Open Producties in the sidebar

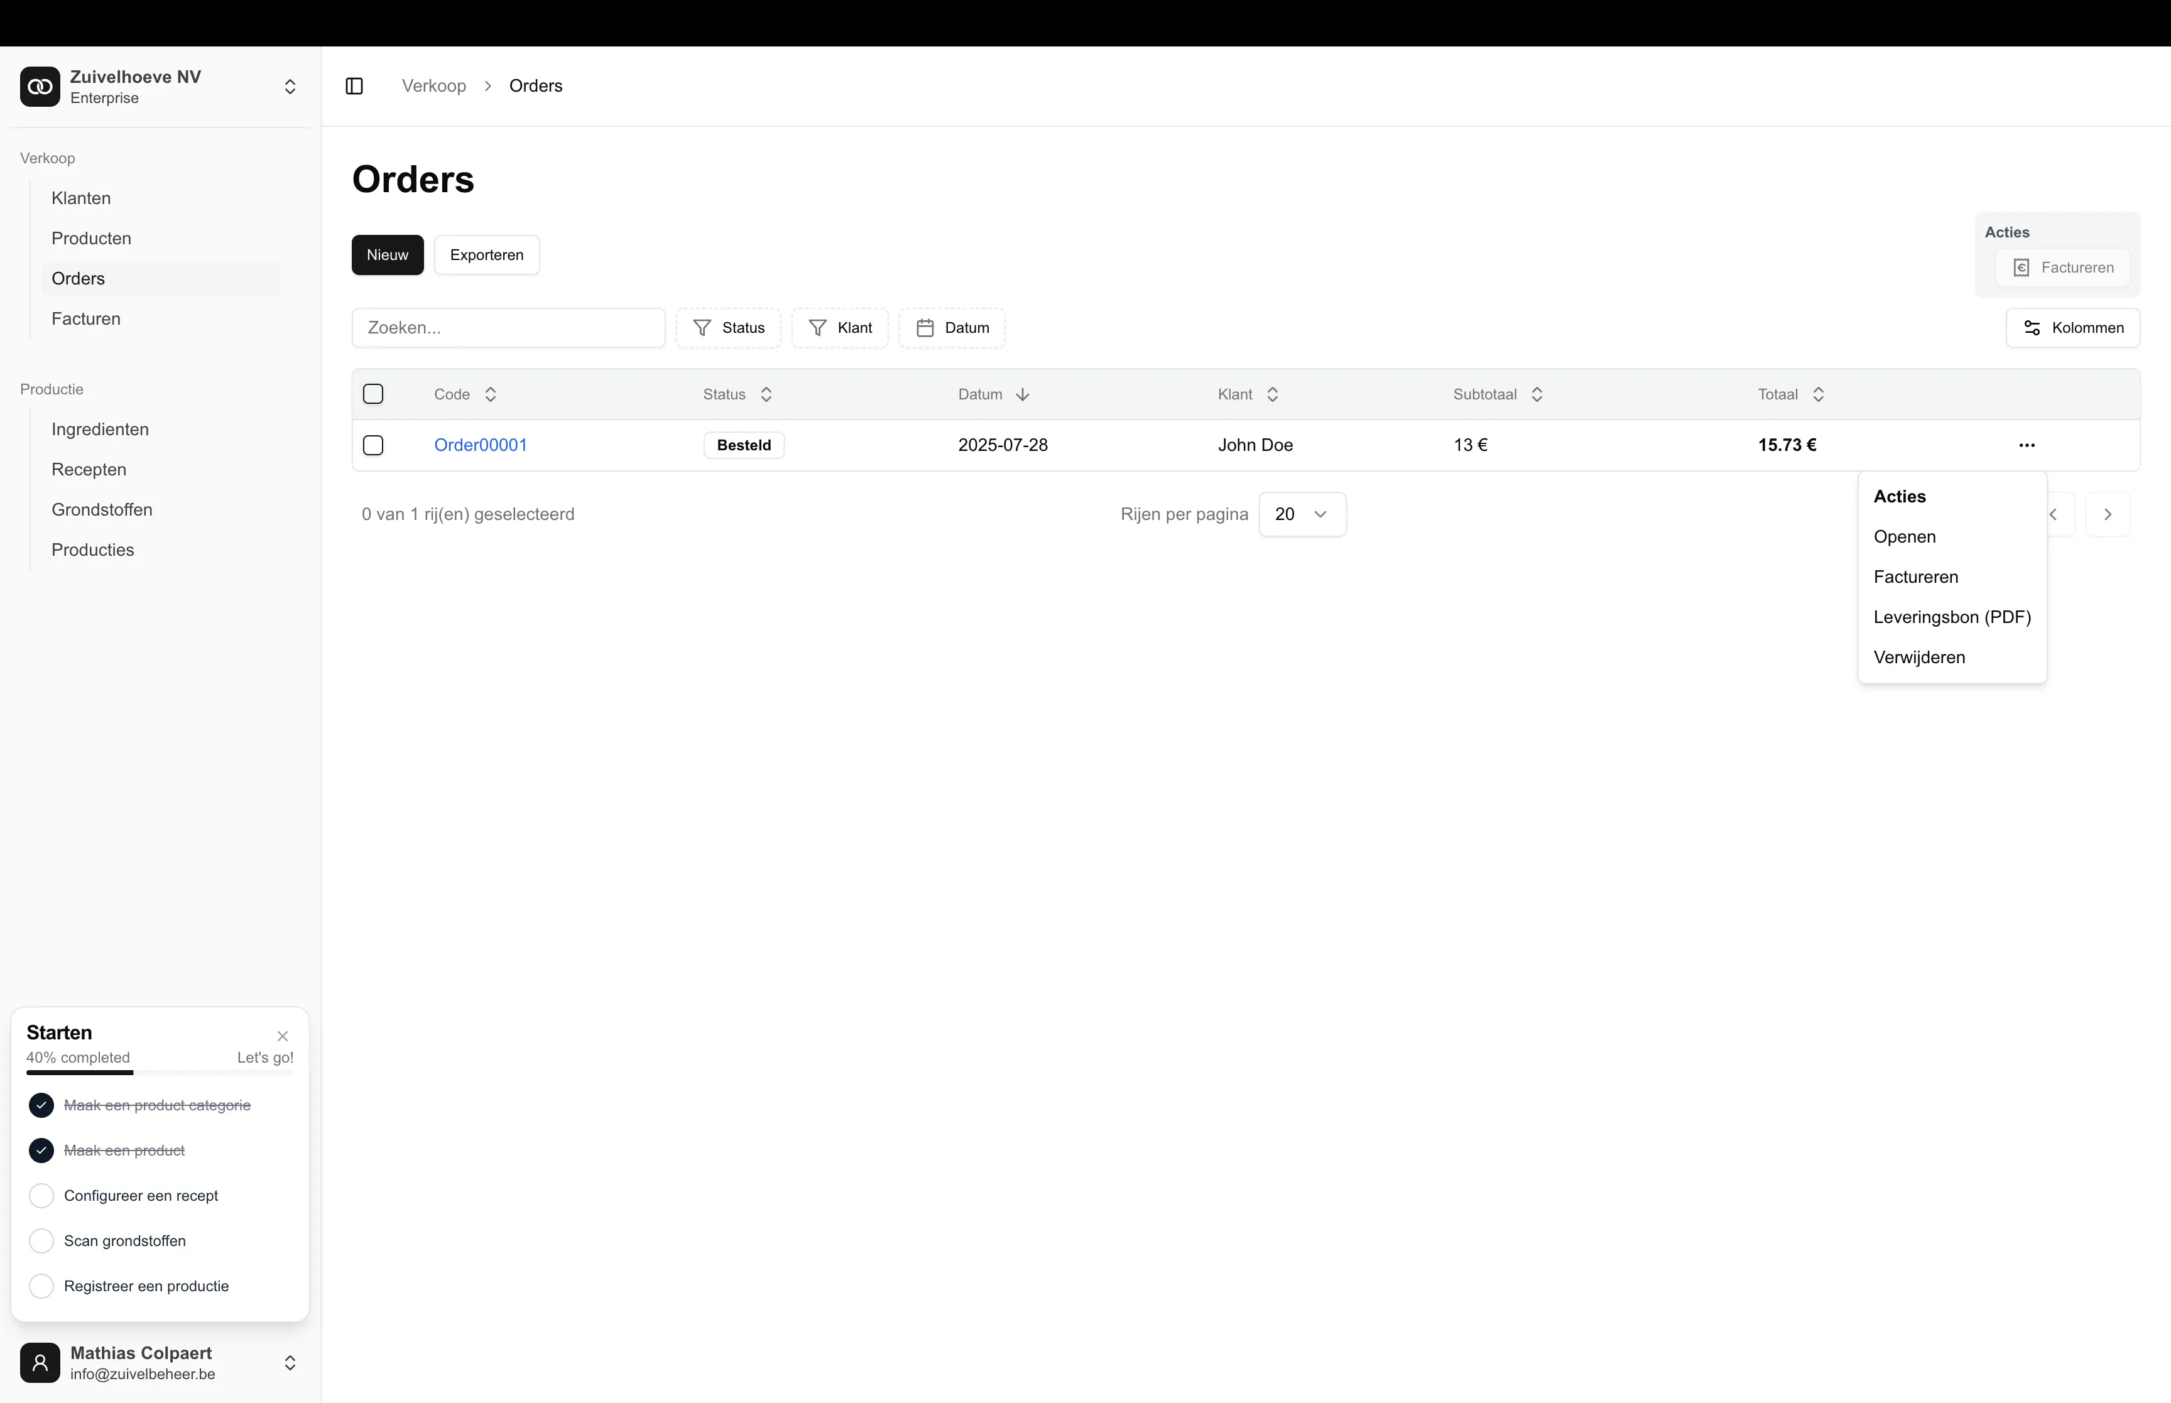tap(160, 550)
